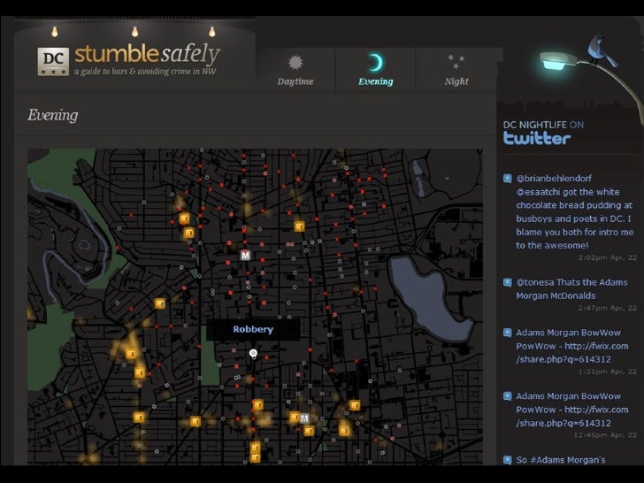The width and height of the screenshot is (644, 483).
Task: Click the '3:02pm Apr. 22' timestamp
Action: pyautogui.click(x=607, y=257)
